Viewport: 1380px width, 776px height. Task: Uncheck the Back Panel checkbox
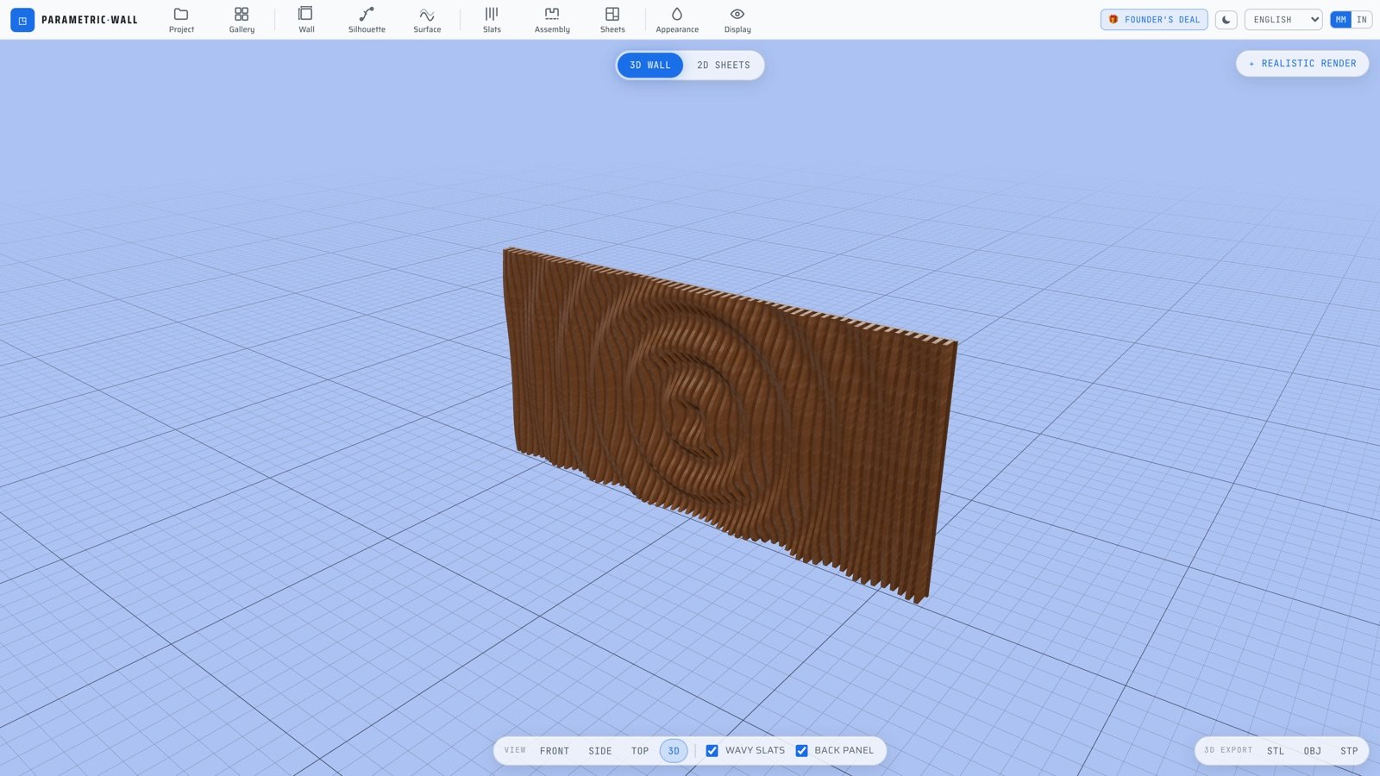click(x=801, y=751)
